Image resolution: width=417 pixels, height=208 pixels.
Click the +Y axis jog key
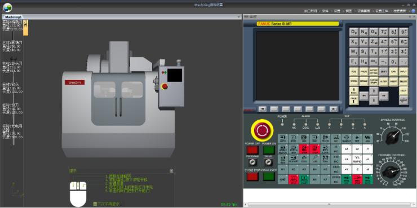pos(346,169)
